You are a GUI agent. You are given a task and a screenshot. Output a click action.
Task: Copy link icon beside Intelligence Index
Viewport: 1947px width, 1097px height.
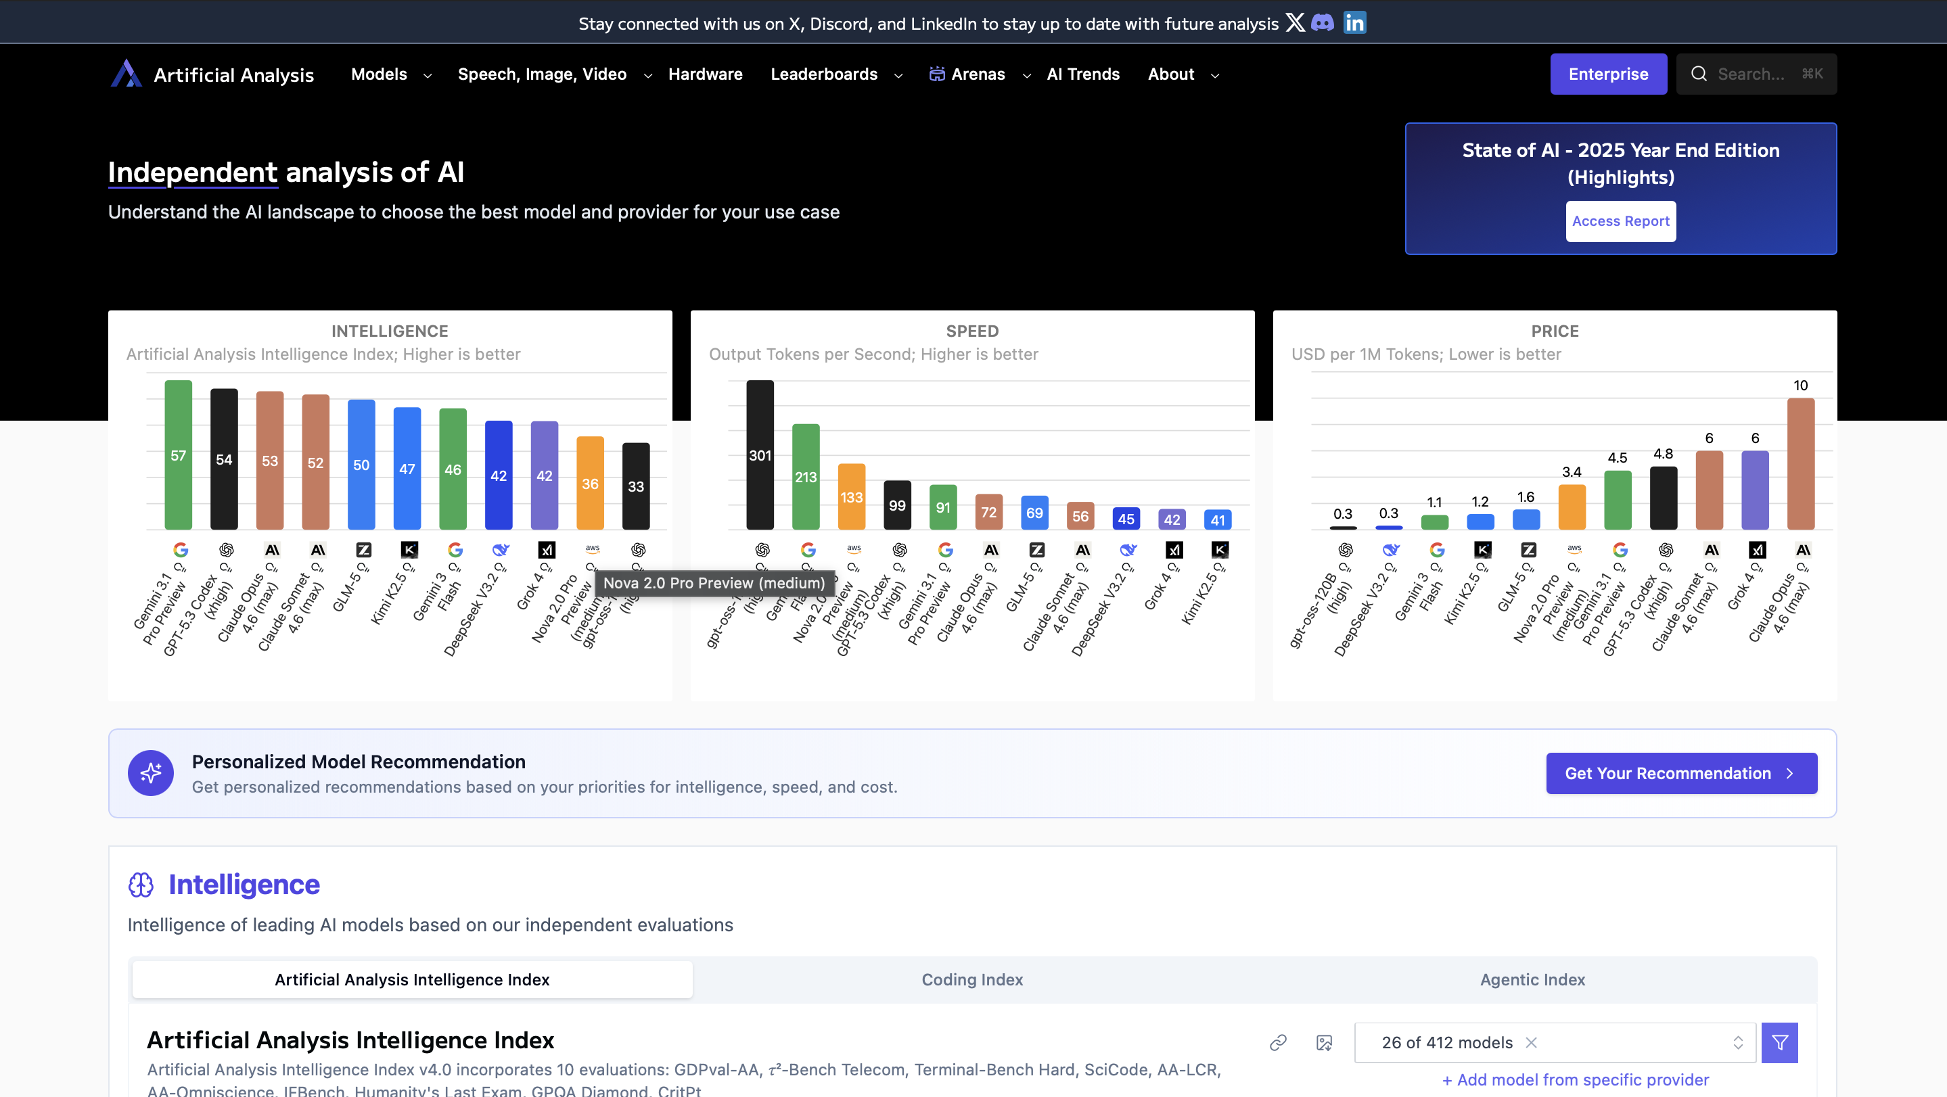click(1278, 1043)
